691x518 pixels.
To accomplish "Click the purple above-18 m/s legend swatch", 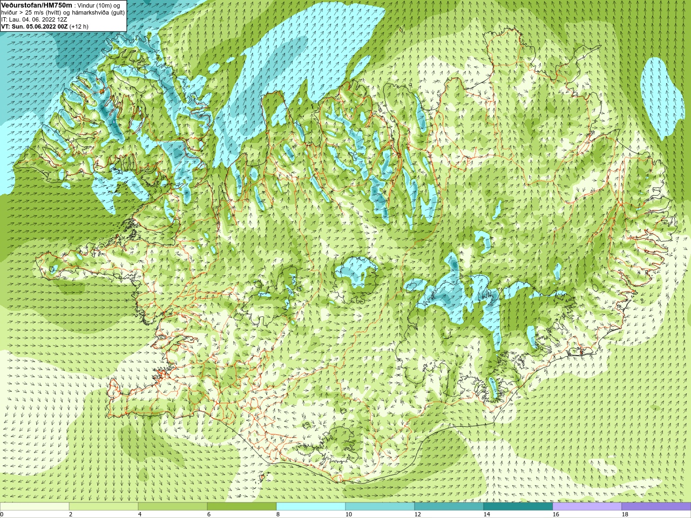I will point(656,507).
